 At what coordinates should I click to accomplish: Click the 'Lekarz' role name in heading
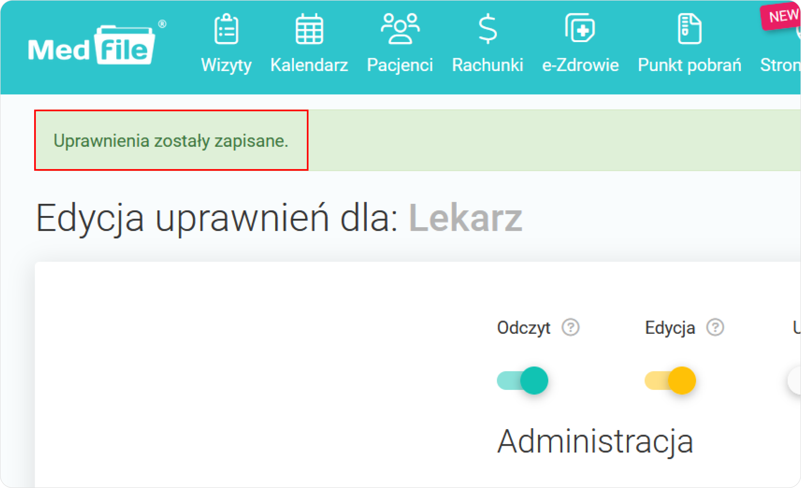coord(466,218)
